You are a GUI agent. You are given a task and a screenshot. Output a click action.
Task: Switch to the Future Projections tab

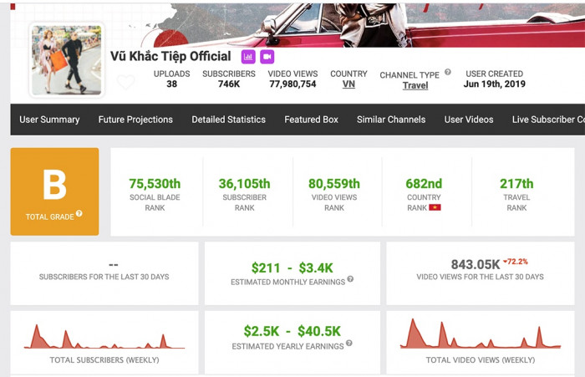tap(135, 120)
